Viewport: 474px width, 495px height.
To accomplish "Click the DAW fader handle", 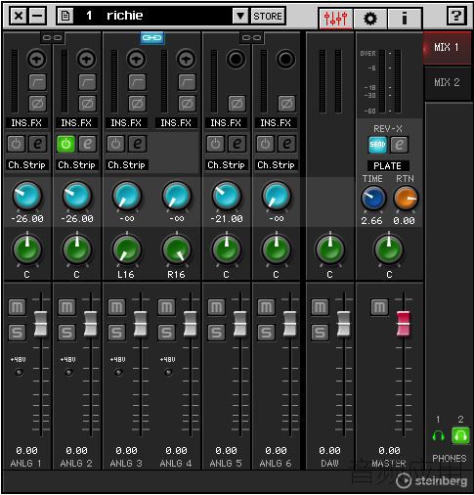I will (343, 324).
